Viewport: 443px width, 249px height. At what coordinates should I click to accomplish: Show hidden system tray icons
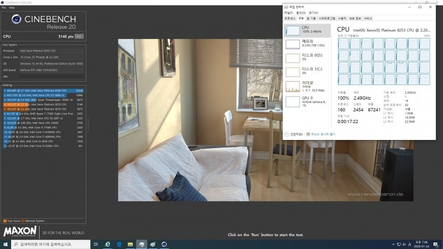[393, 244]
